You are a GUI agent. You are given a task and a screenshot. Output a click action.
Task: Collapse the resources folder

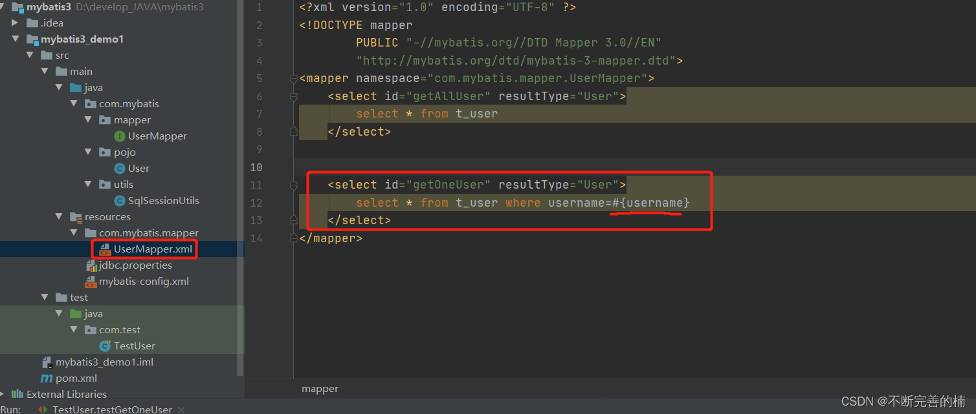59,216
